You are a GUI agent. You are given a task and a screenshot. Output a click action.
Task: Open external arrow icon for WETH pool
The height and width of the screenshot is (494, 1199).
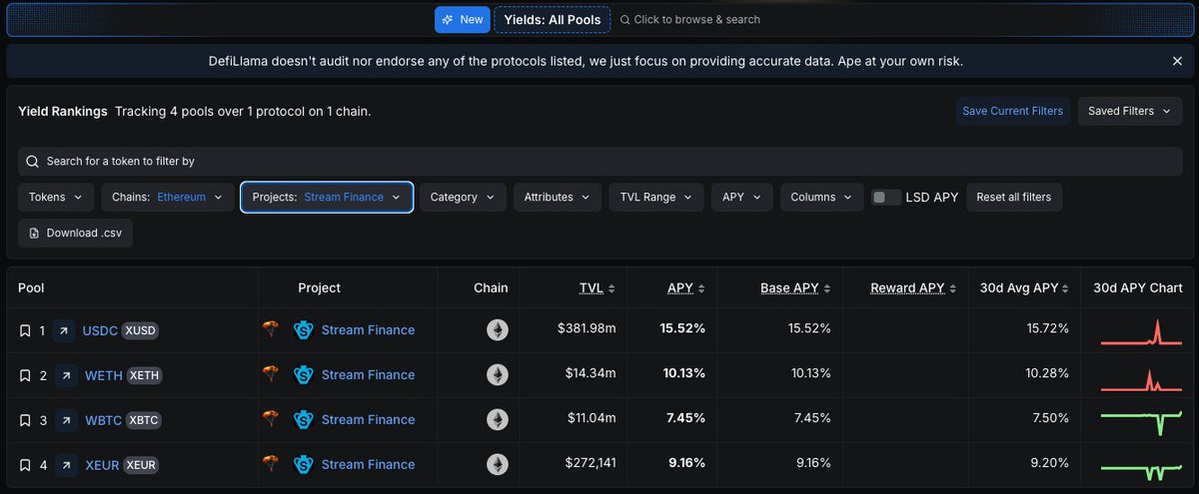point(64,375)
